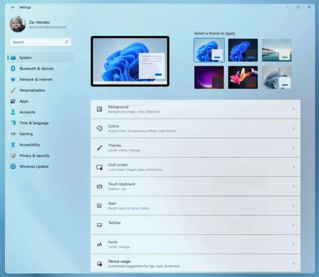Click the Privacy & security label
Screen dimensions: 319x277
[34, 156]
